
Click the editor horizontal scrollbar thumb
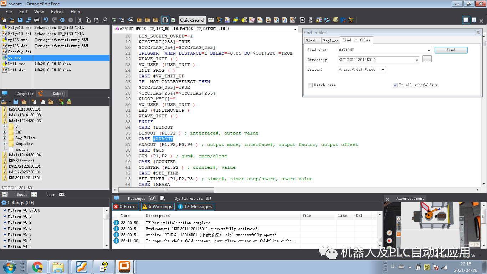166,190
